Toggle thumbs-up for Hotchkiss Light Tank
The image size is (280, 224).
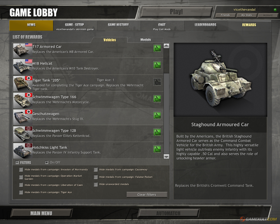point(157,149)
